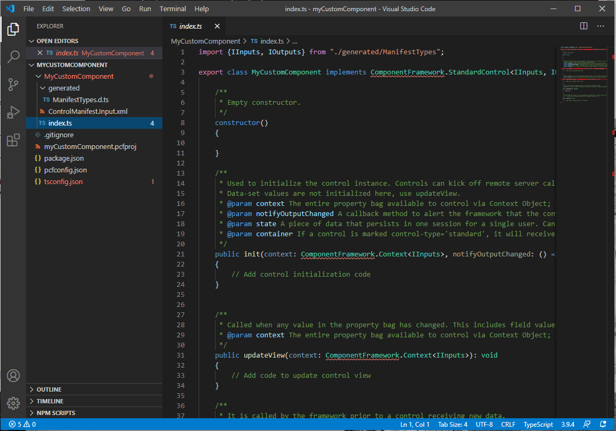This screenshot has width=616, height=431.
Task: Open the Extensions view
Action: click(x=13, y=140)
